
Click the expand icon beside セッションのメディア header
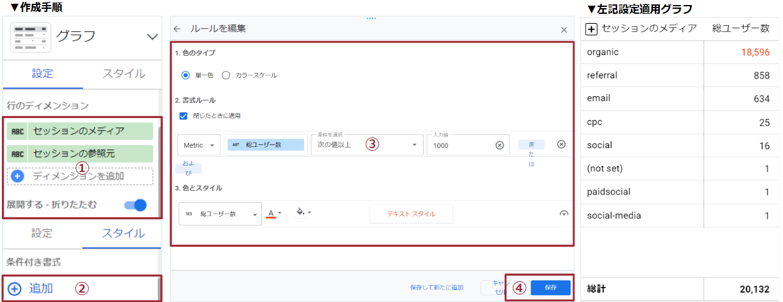tap(591, 28)
